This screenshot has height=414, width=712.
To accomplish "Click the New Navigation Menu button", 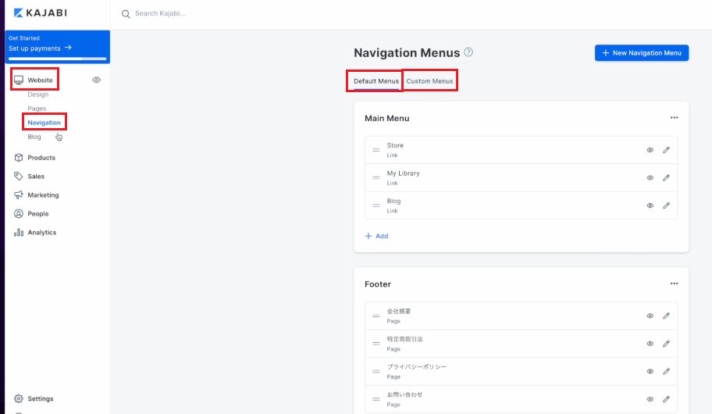I will click(x=642, y=52).
